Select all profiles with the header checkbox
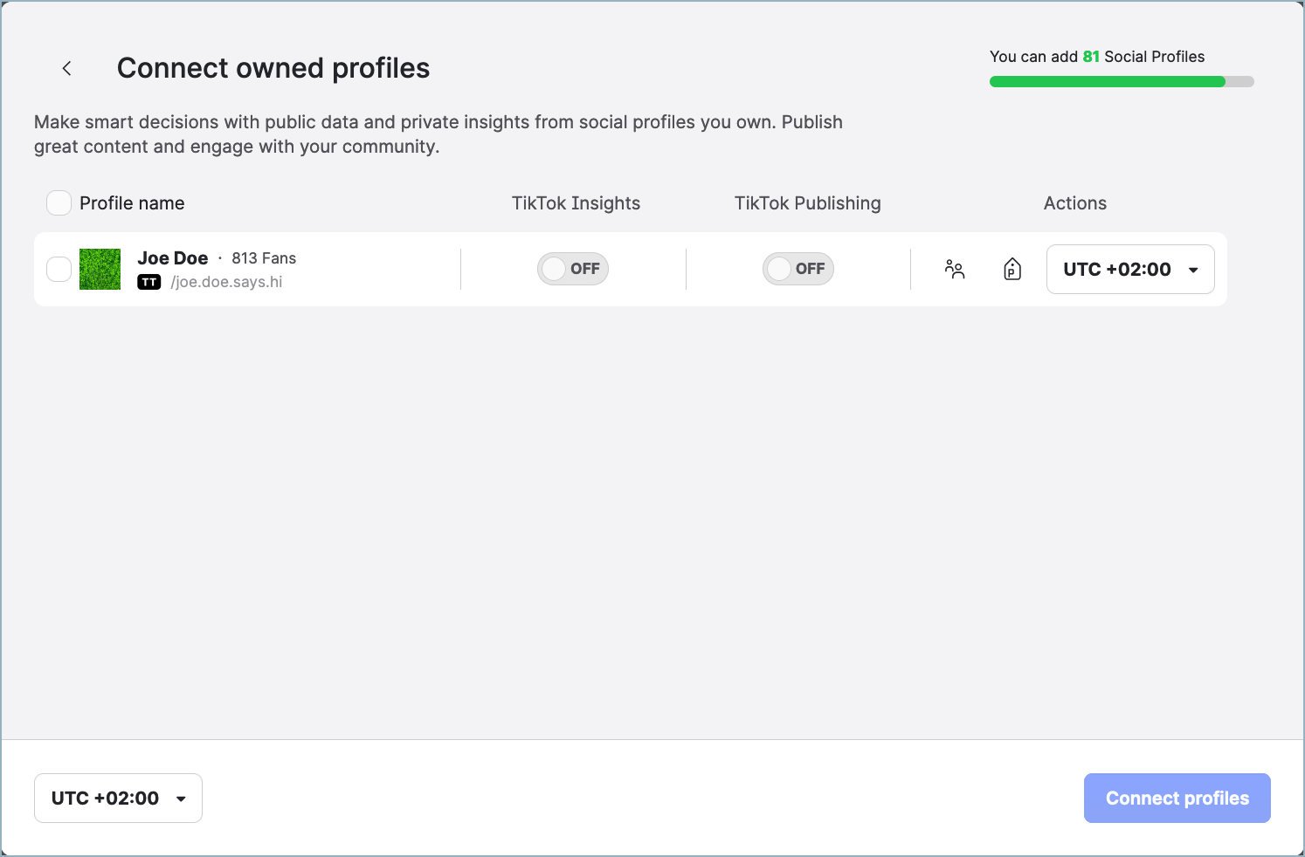1305x857 pixels. (x=59, y=202)
